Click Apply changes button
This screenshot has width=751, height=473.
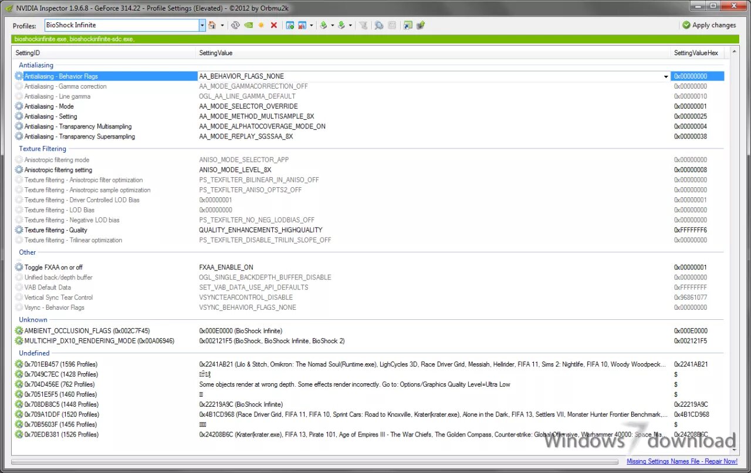pos(709,25)
